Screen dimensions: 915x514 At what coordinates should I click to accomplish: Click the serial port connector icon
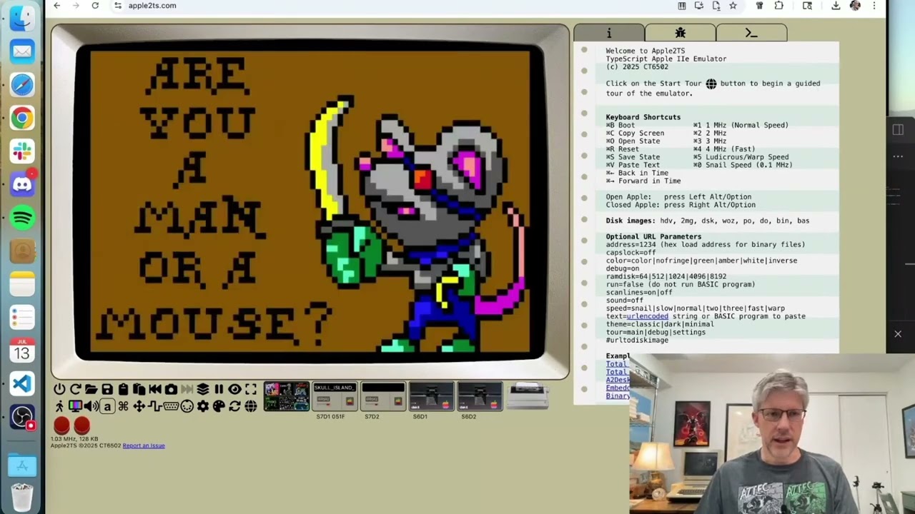[x=171, y=406]
